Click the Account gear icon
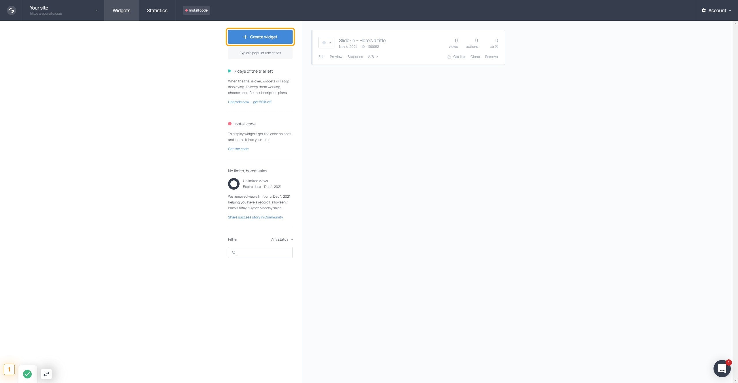The image size is (738, 383). [x=704, y=10]
